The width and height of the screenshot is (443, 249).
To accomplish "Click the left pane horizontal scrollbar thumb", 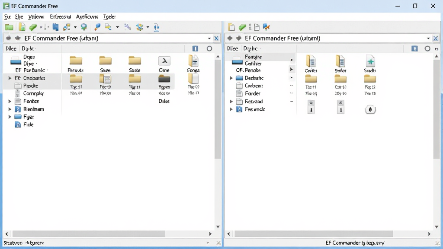I will pyautogui.click(x=89, y=234).
